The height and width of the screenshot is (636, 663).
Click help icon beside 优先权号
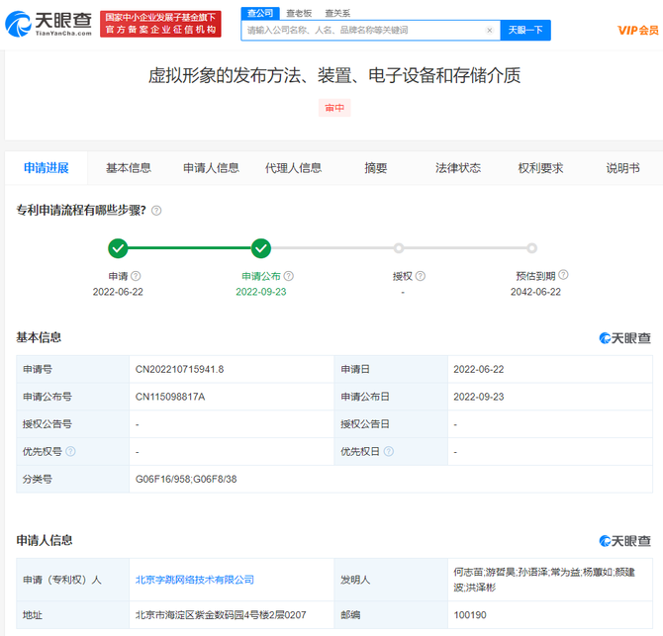pos(70,451)
